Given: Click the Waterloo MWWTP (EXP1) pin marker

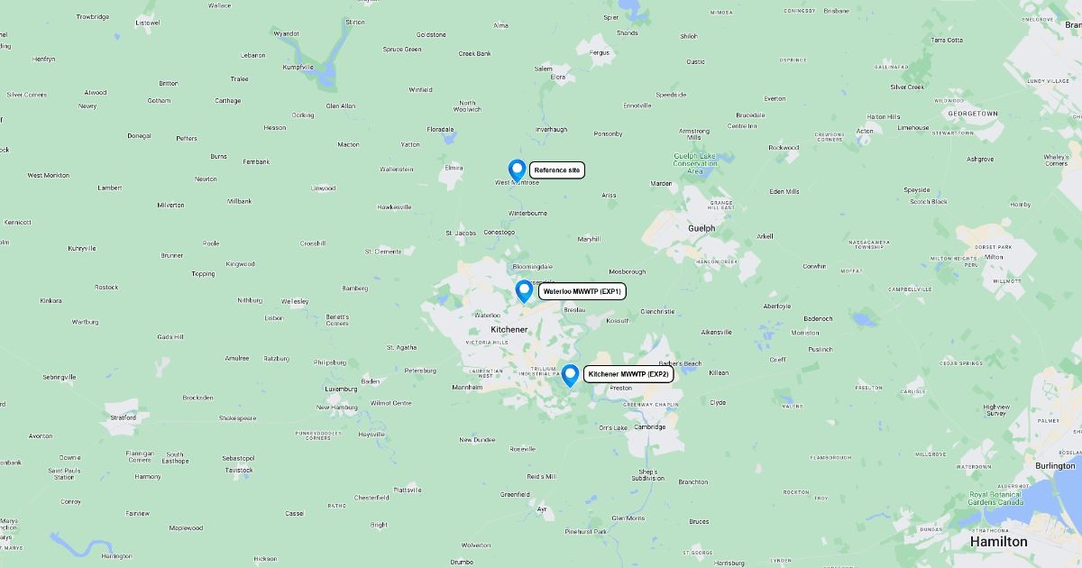Looking at the screenshot, I should point(524,291).
